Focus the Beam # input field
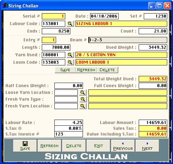Screen dimensions: 173x164 (x=128, y=40)
